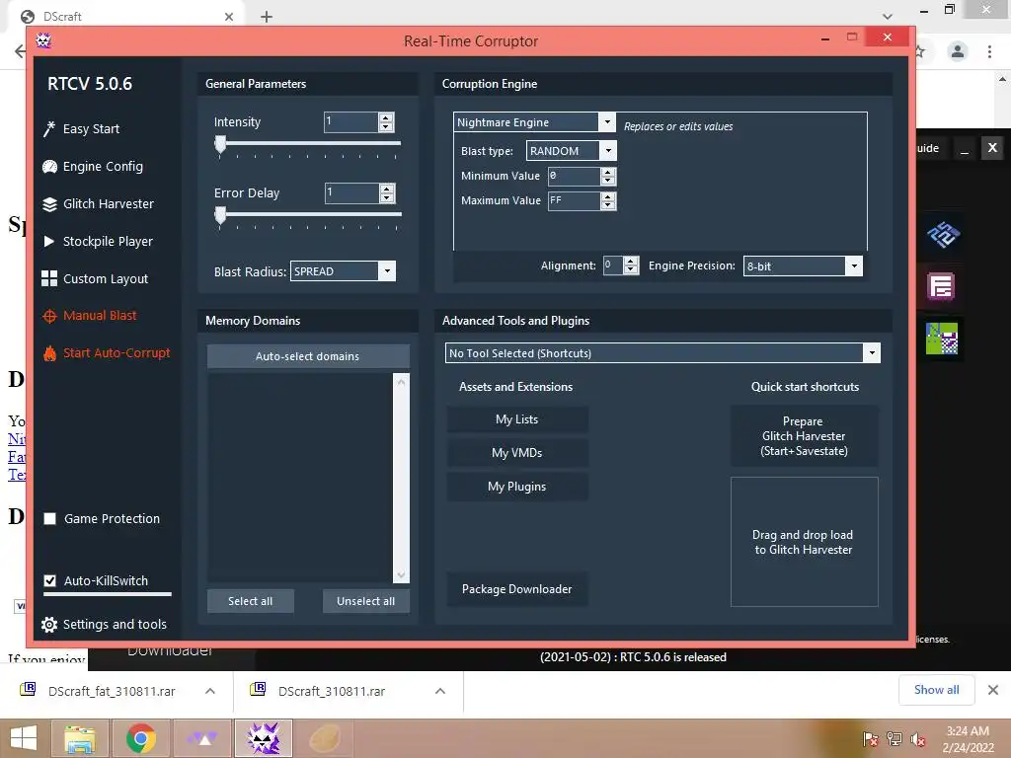
Task: Click the network tray icon
Action: pyautogui.click(x=894, y=739)
